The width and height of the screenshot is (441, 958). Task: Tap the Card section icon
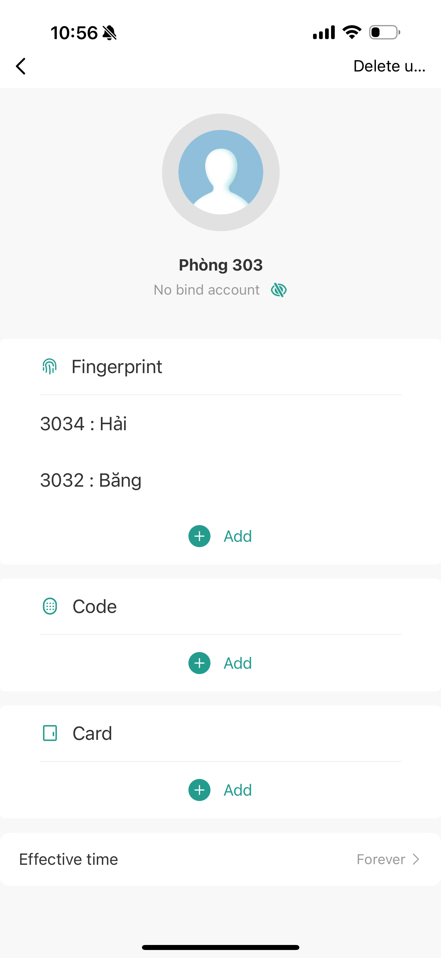50,733
